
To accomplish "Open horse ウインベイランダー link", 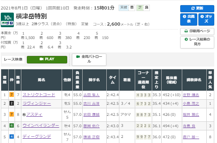I will coord(41,126).
